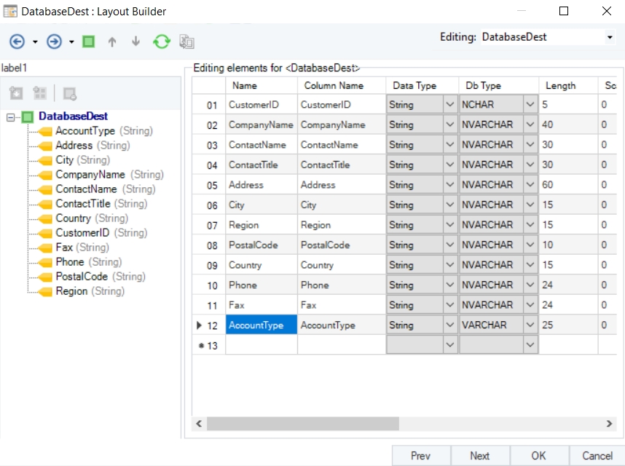Click the blue back arrow icon
The height and width of the screenshot is (466, 625).
tap(17, 42)
